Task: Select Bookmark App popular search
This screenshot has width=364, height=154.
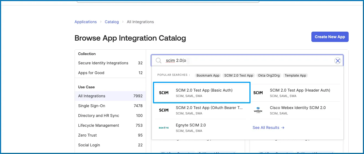Action: (208, 76)
